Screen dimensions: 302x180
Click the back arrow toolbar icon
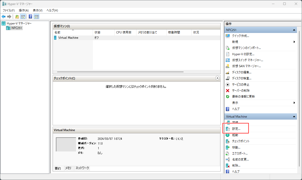(x=4, y=17)
